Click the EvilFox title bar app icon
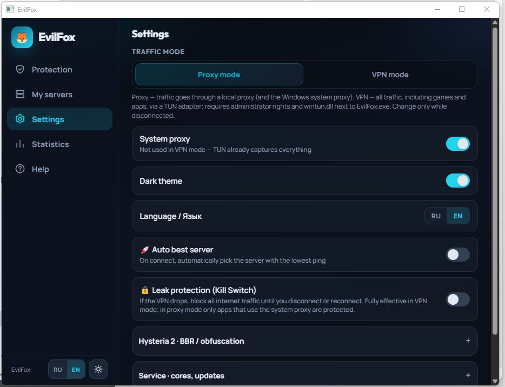505x387 pixels. click(10, 9)
